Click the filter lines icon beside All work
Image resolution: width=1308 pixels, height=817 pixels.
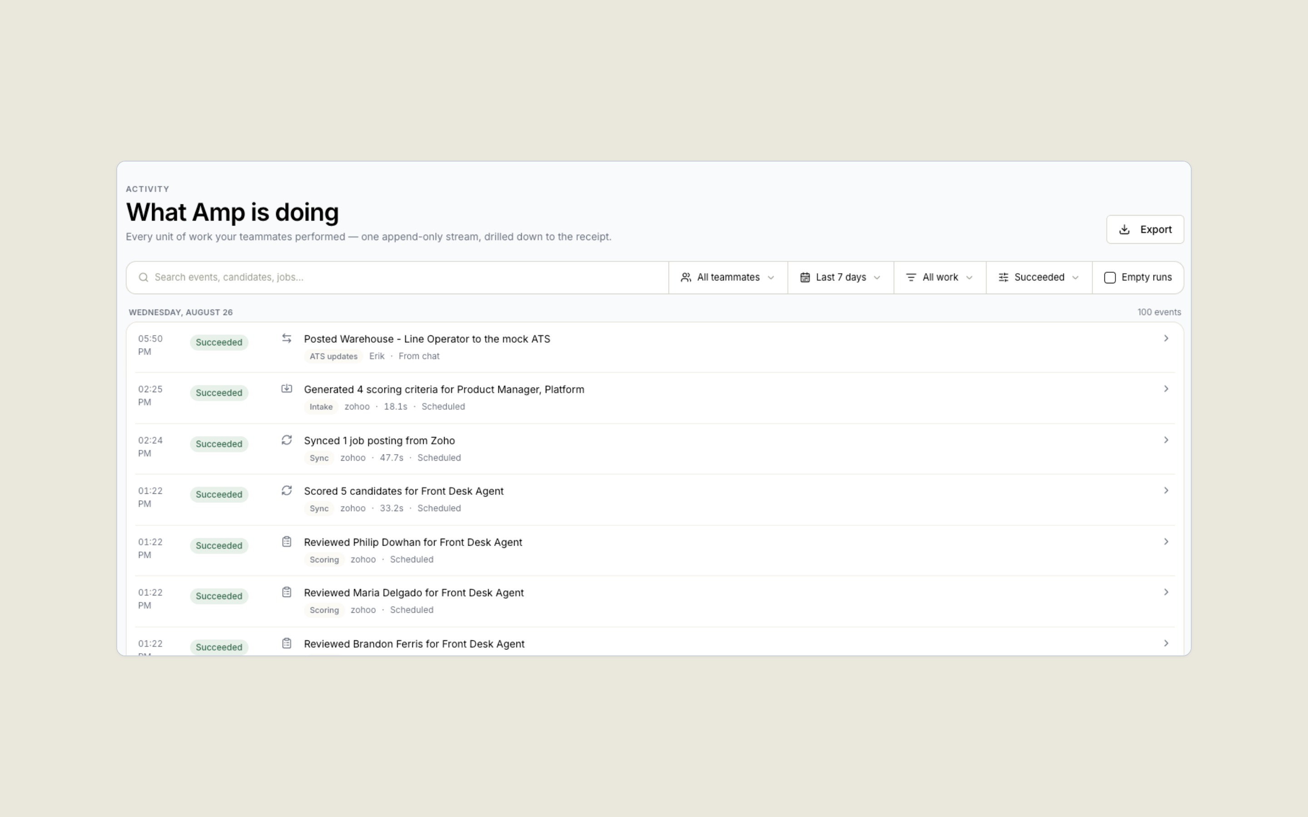tap(911, 277)
